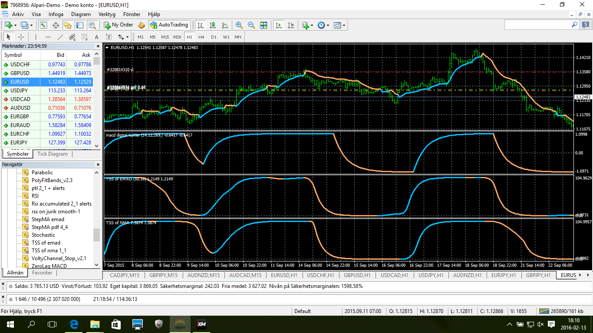This screenshot has height=333, width=593.
Task: Open Windows Start menu
Action: click(x=10, y=324)
